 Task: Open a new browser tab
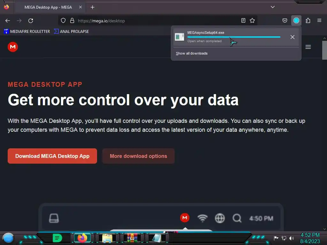tap(93, 7)
